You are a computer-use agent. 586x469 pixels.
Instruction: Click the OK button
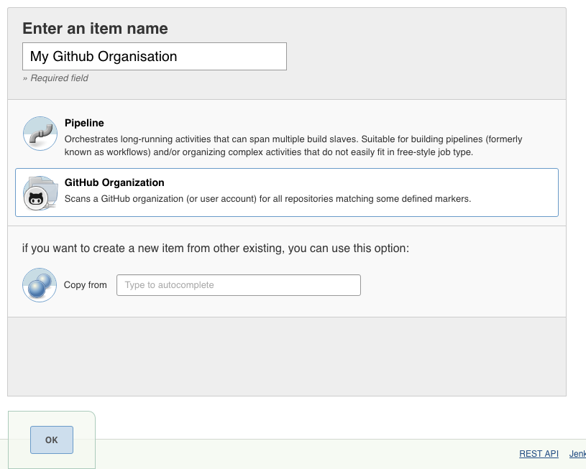point(52,440)
